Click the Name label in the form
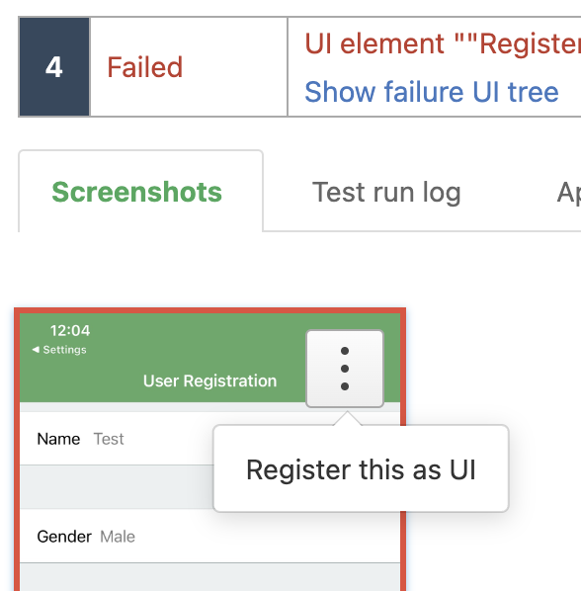The height and width of the screenshot is (591, 581). point(58,439)
